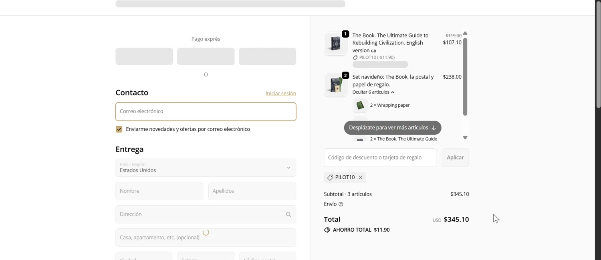The image size is (601, 260).
Task: Click the page vertical scrollbar thumb
Action: coord(598,54)
